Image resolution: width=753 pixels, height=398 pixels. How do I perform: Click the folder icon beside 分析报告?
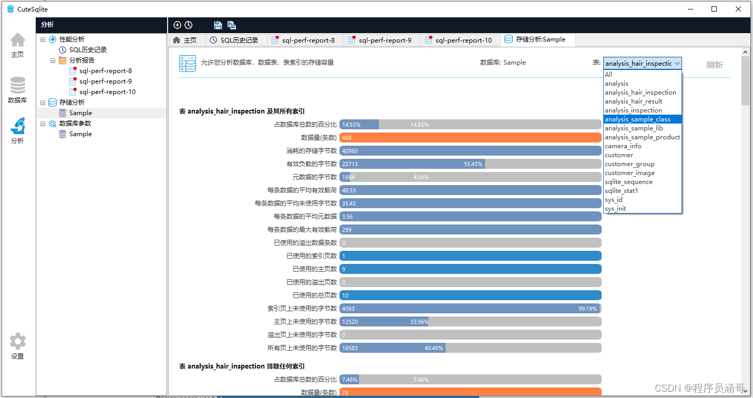(x=63, y=60)
